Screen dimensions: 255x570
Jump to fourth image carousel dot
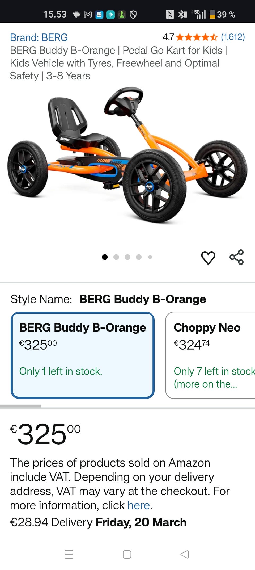139,257
